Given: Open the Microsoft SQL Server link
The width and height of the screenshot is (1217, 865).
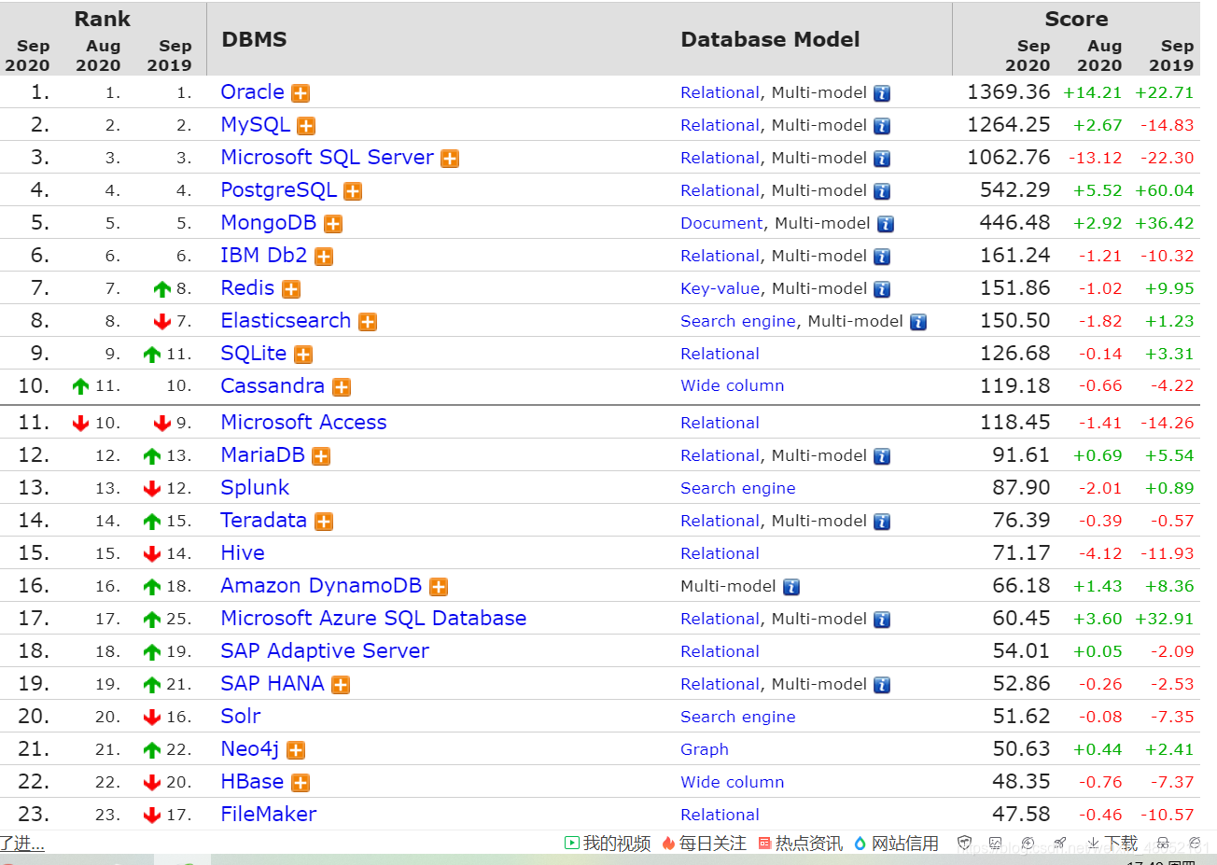Looking at the screenshot, I should (327, 158).
